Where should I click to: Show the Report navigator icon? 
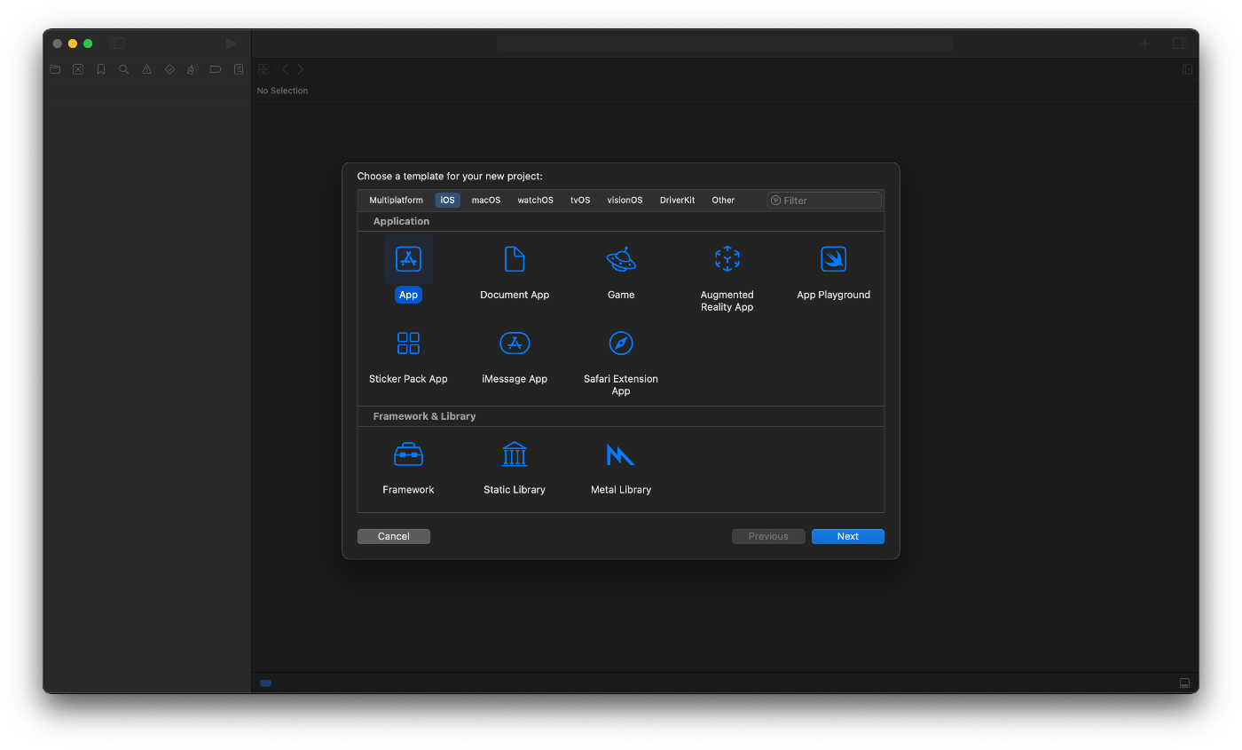click(x=239, y=69)
